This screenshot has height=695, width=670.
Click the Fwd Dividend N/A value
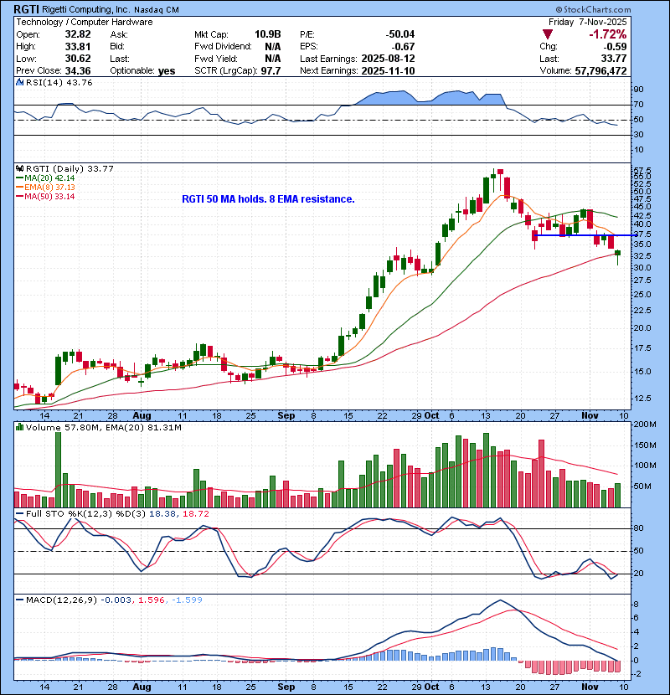pos(273,47)
